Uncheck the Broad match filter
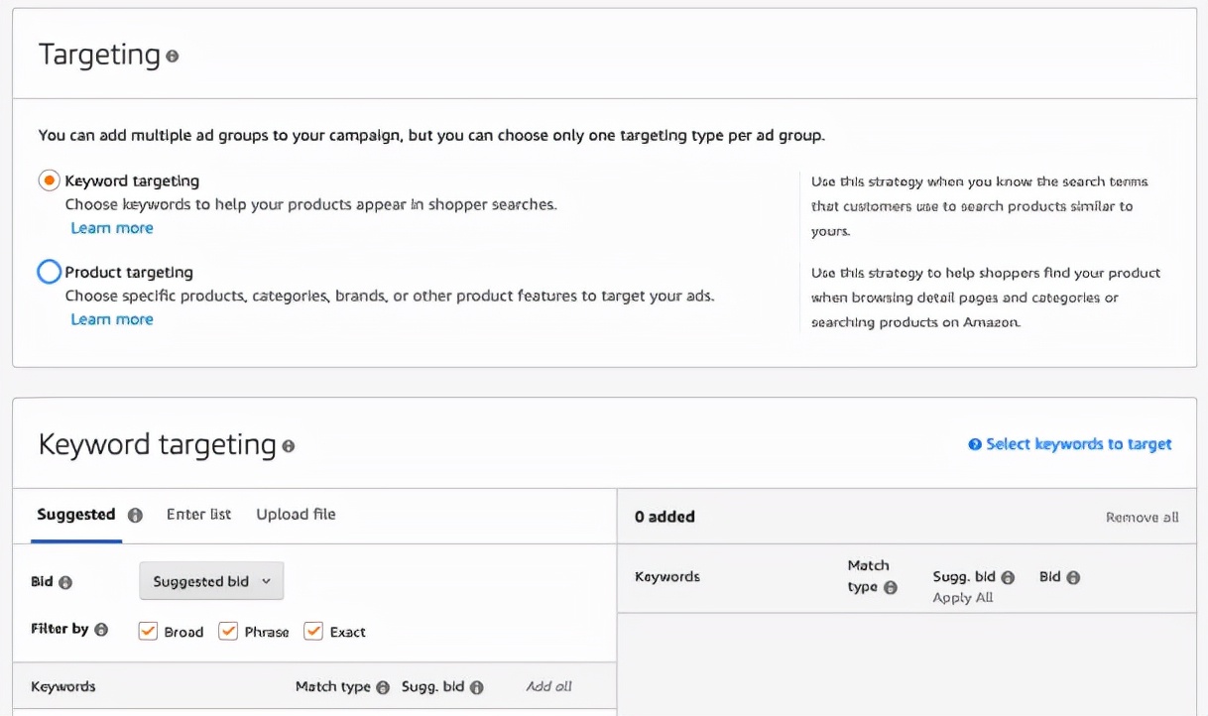Viewport: 1208px width, 716px height. [149, 631]
